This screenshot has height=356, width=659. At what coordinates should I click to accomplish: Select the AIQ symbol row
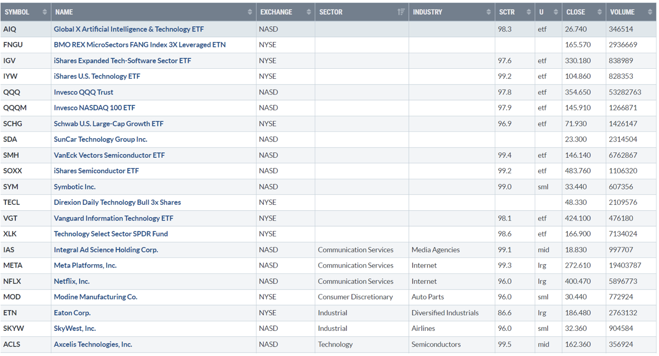coord(10,29)
